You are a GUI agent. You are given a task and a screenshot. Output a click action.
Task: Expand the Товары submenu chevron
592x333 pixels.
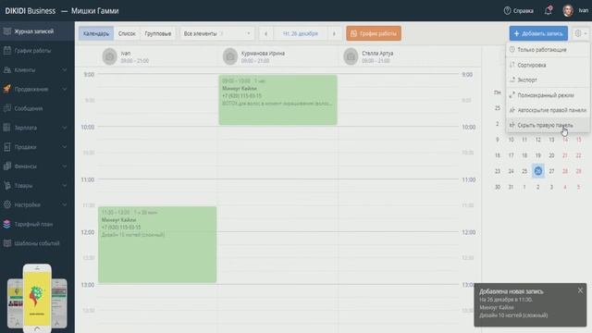[x=65, y=185]
